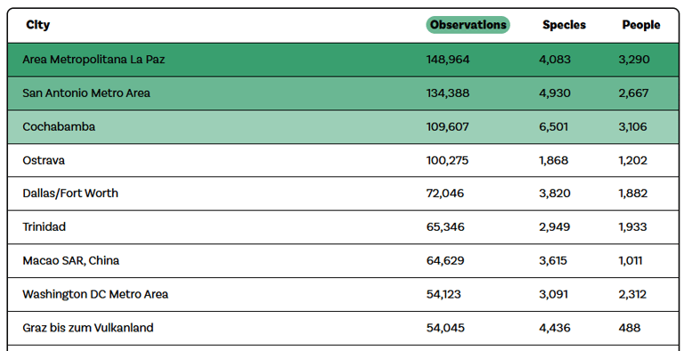Click Trinidad species count 2,949
Image resolution: width=684 pixels, height=351 pixels.
pos(555,227)
